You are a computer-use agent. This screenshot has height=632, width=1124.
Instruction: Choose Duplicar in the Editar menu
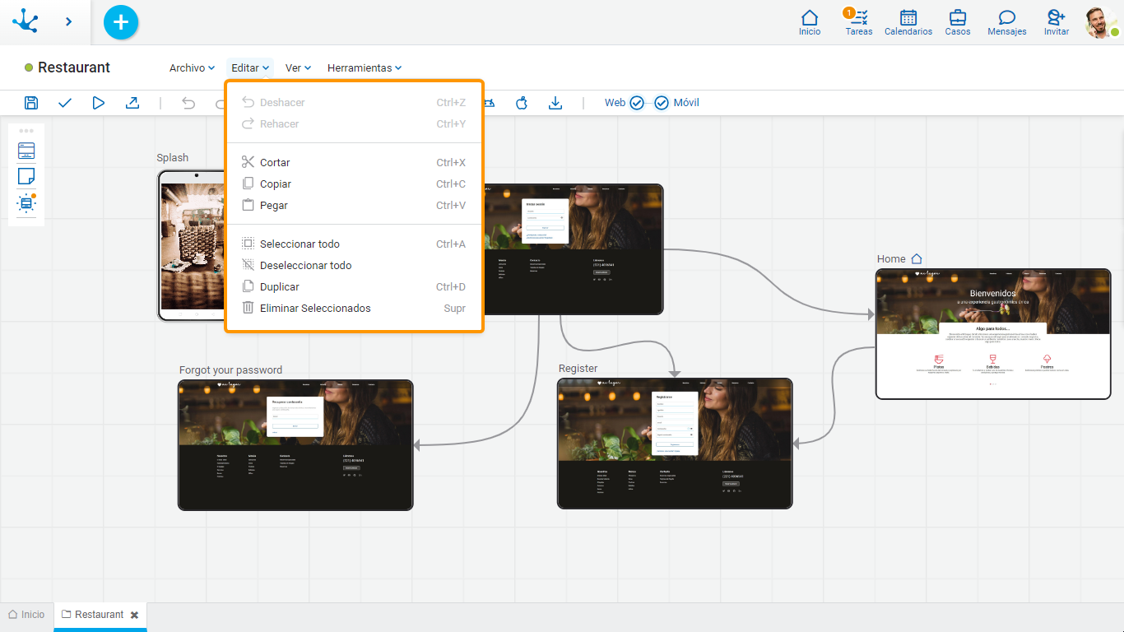click(x=354, y=287)
